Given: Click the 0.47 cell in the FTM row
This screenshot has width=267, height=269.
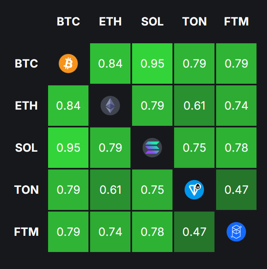Looking at the screenshot, I should 194,232.
